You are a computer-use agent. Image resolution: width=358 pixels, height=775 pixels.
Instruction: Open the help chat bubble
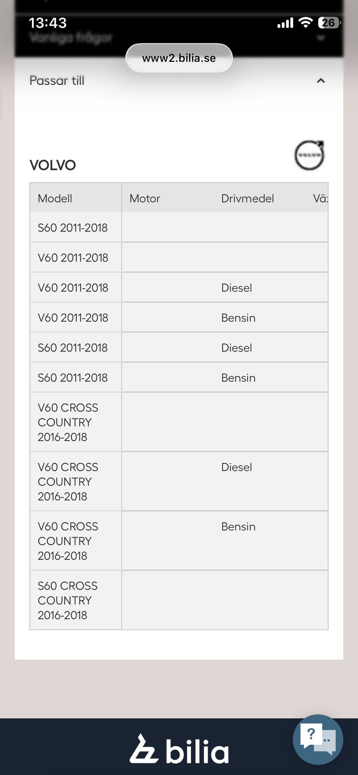[x=318, y=739]
